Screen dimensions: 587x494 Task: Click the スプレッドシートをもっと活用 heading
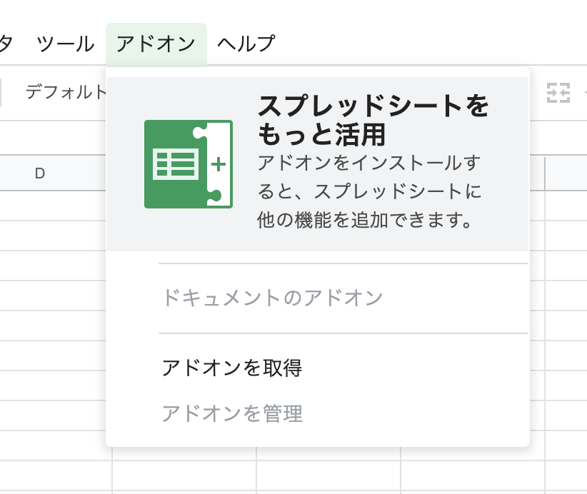(x=373, y=119)
